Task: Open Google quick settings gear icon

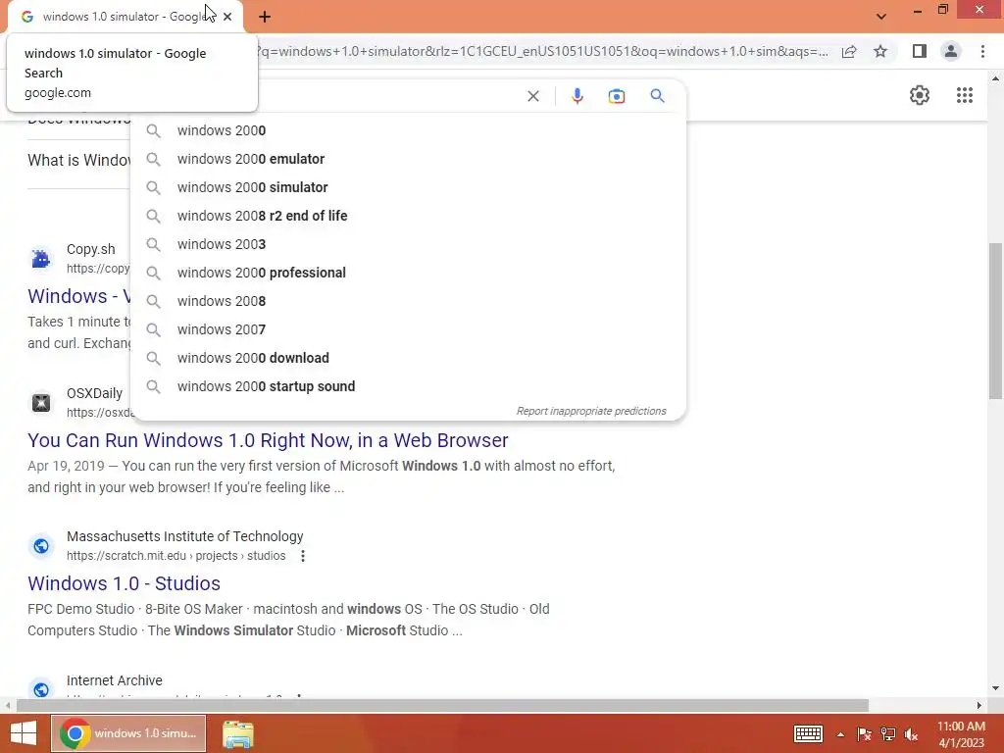Action: tap(920, 95)
